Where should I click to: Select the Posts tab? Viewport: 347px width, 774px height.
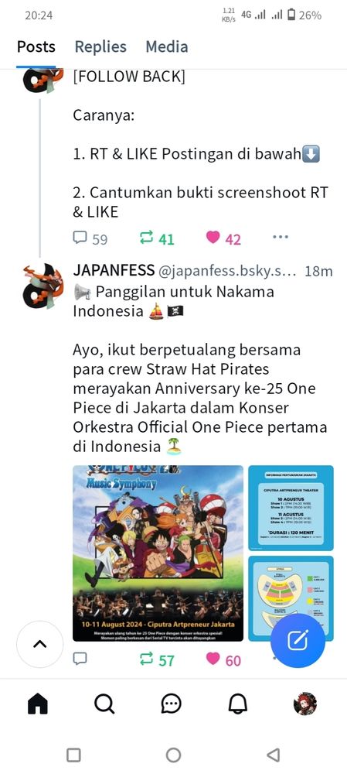(x=36, y=47)
